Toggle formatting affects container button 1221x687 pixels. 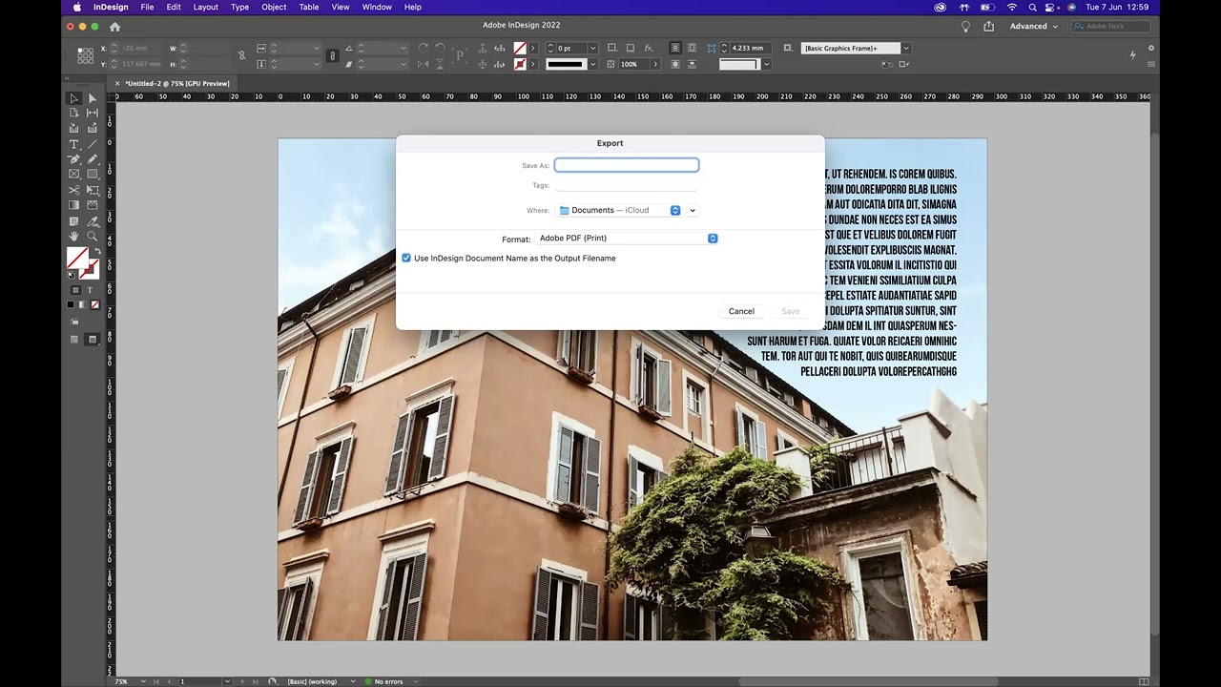pyautogui.click(x=75, y=290)
